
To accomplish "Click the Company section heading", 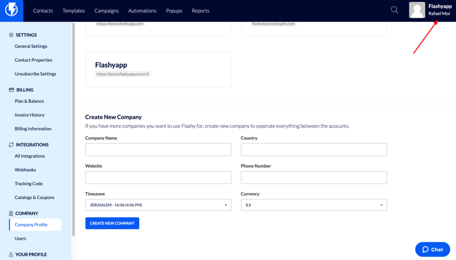I will pyautogui.click(x=27, y=213).
